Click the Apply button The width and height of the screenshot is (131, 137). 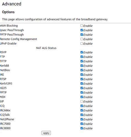point(46,133)
